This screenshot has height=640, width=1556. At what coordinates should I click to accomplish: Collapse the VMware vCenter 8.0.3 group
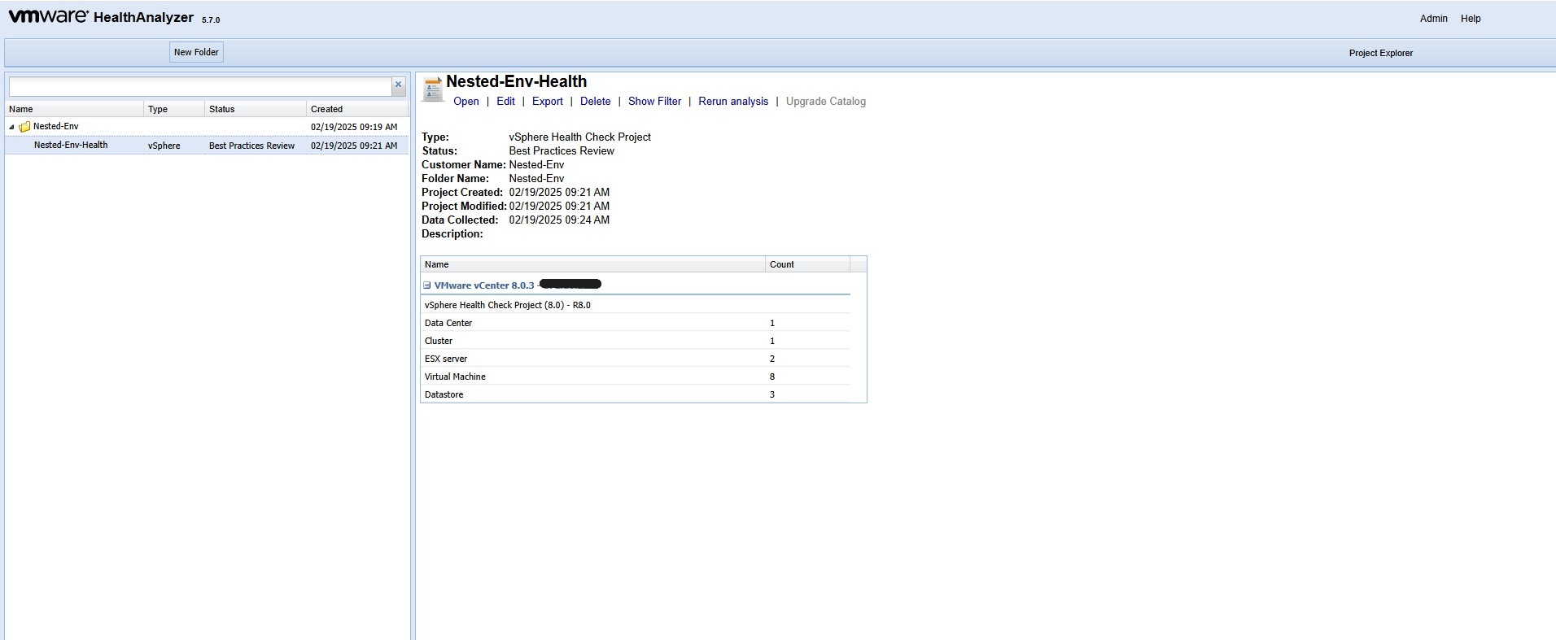426,285
